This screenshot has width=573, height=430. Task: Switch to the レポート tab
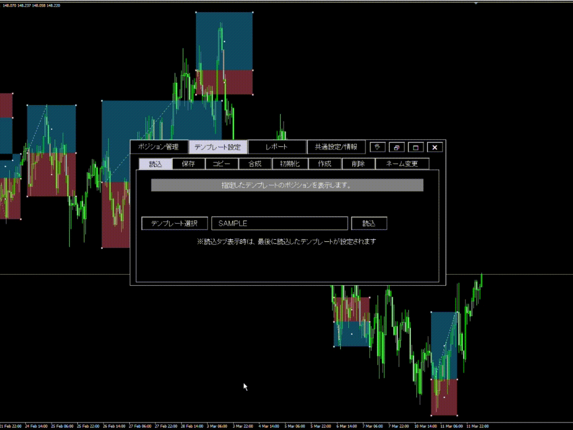coord(277,147)
